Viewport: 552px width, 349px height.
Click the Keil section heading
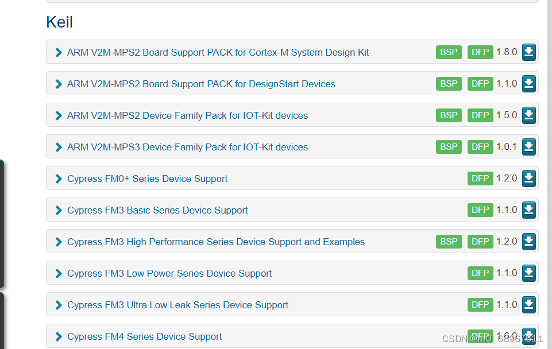click(60, 22)
